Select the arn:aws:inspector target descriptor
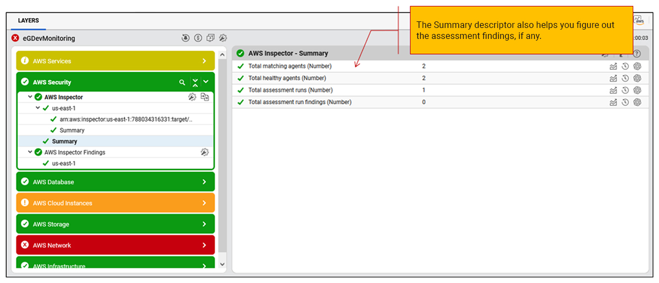 coord(126,119)
